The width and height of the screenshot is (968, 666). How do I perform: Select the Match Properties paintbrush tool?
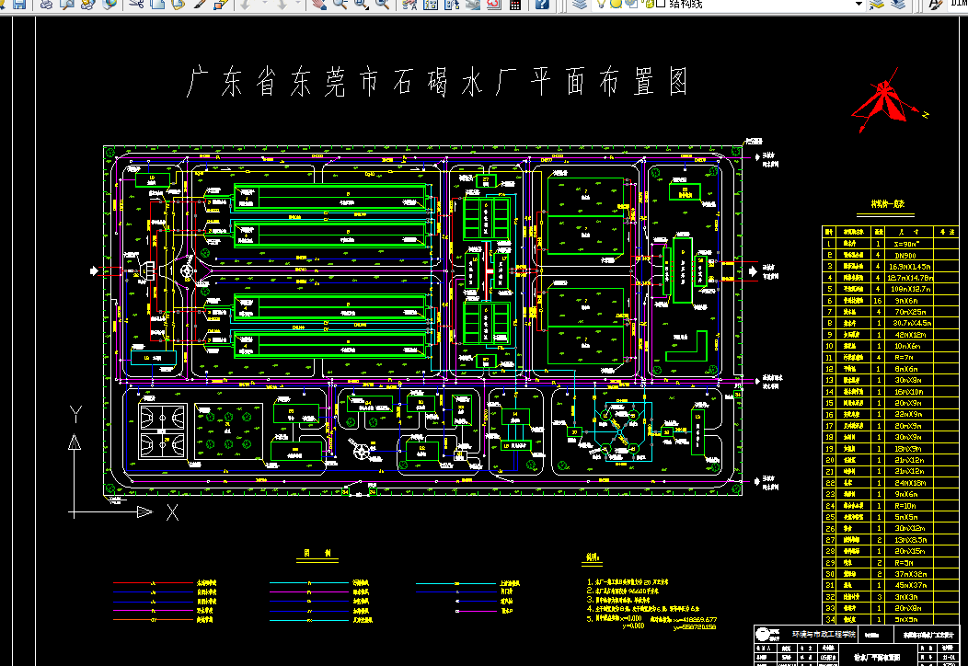pos(200,4)
